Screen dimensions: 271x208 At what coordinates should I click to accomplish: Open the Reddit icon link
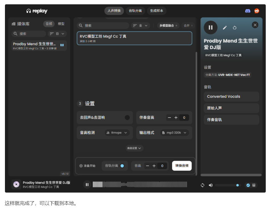[257, 11]
